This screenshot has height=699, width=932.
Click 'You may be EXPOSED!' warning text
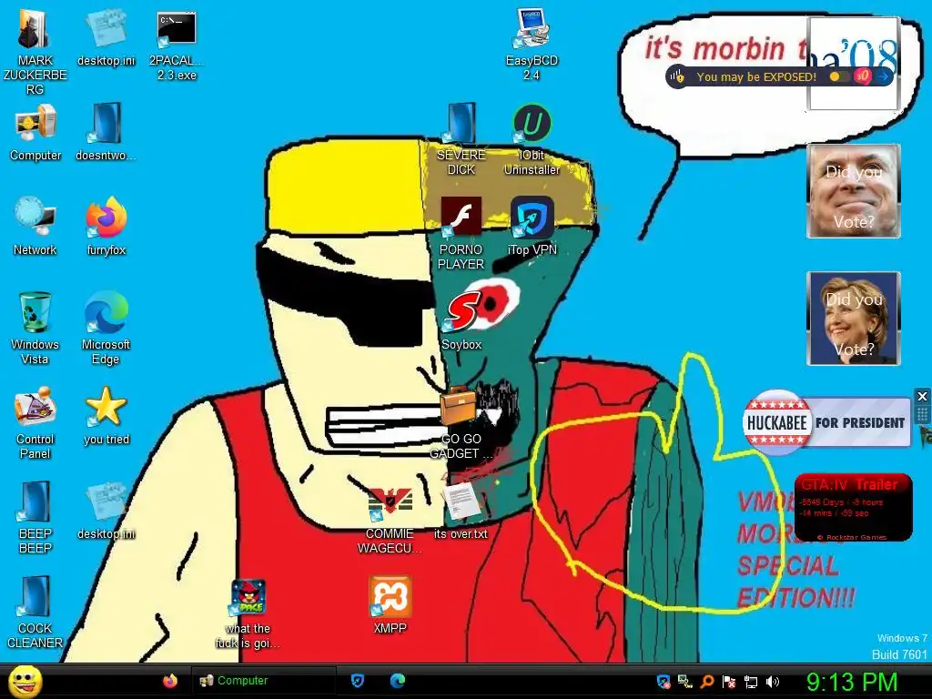(756, 76)
